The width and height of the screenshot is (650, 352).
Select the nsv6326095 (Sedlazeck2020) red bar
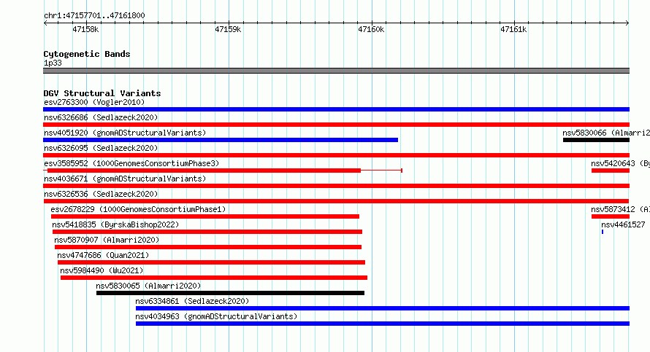pos(336,155)
